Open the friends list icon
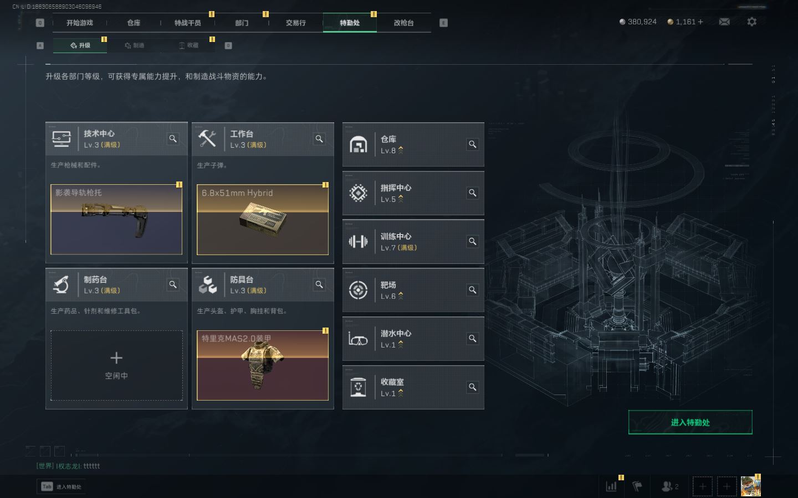The width and height of the screenshot is (798, 498). (x=670, y=486)
